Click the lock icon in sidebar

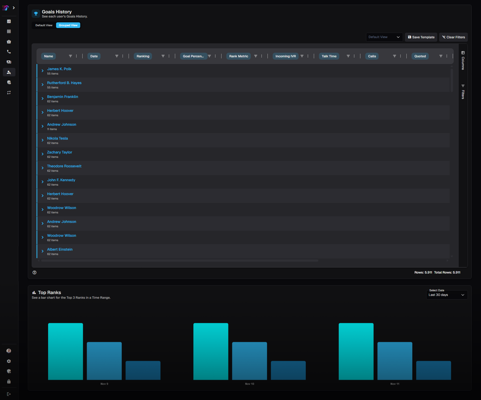[x=9, y=381]
